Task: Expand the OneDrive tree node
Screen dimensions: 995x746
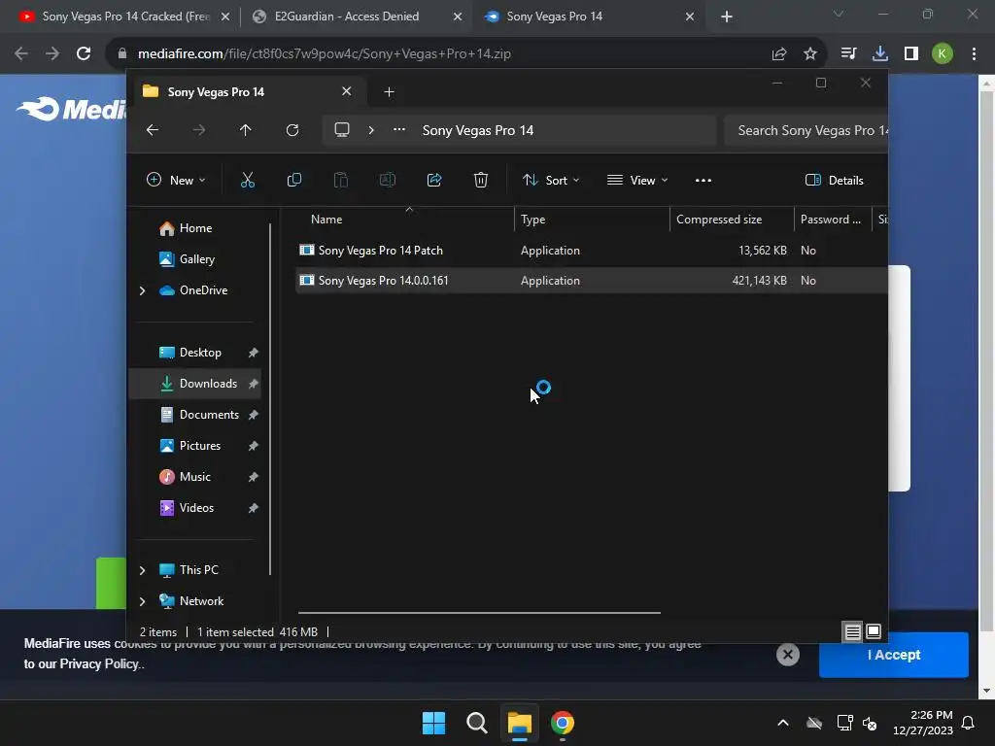Action: (x=142, y=290)
